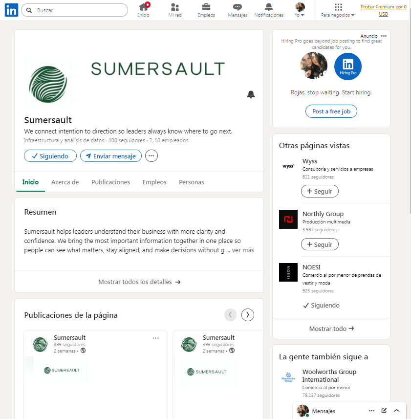Switch to the Empleos page tab

(x=154, y=182)
